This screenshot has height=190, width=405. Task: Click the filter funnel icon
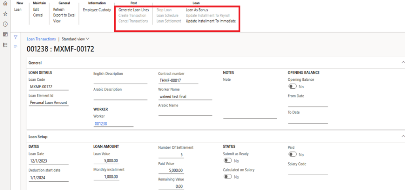click(x=16, y=37)
